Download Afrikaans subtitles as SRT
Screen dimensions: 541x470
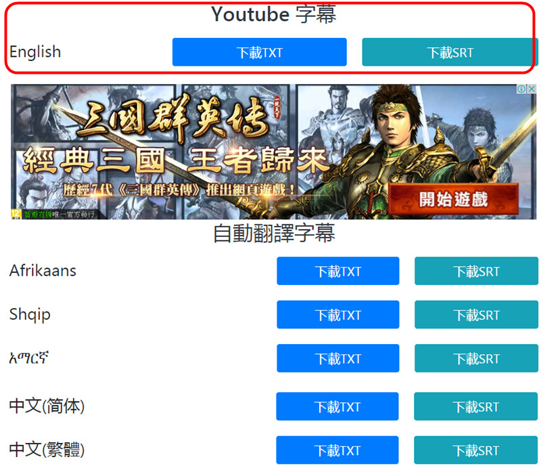tap(476, 271)
